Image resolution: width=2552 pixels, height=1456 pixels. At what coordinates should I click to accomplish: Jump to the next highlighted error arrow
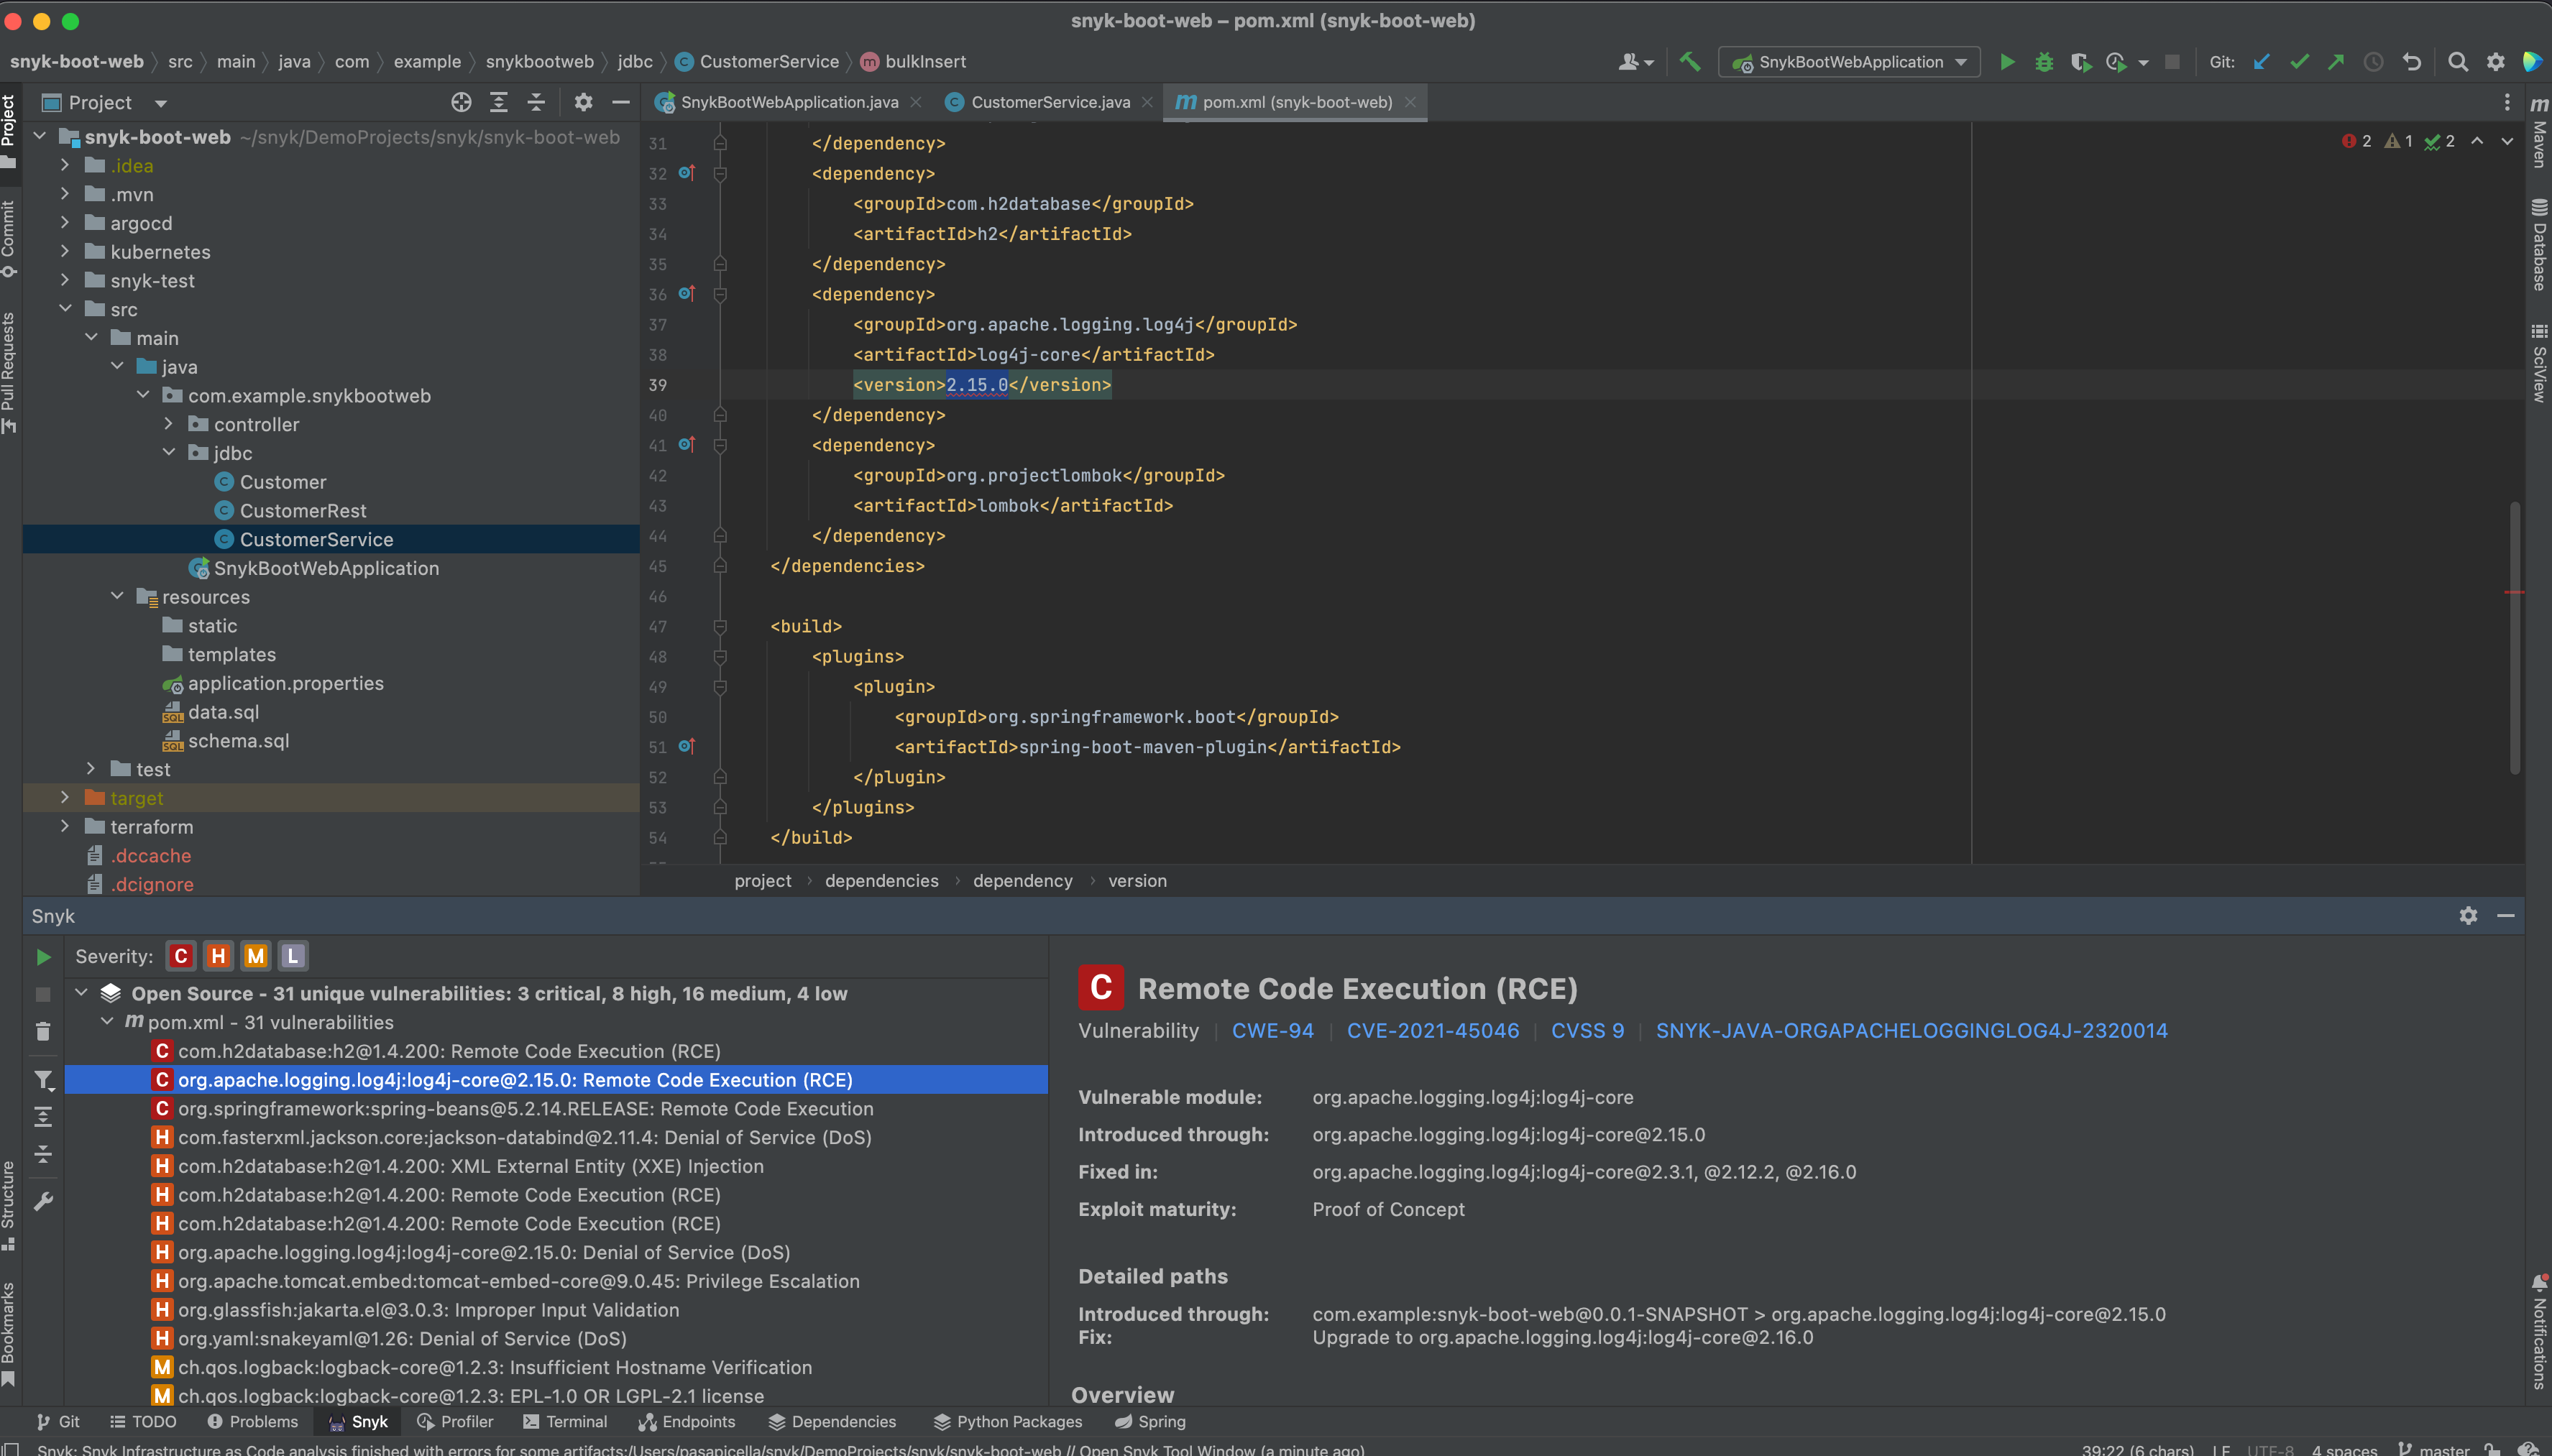click(x=2507, y=141)
